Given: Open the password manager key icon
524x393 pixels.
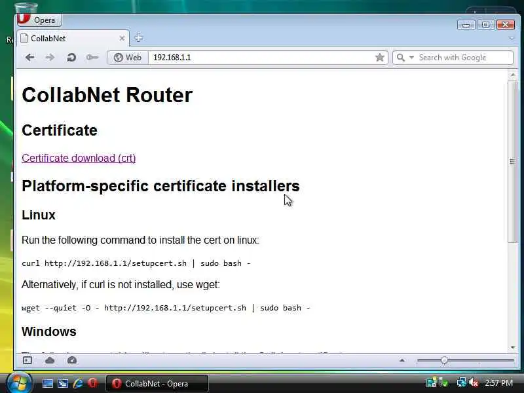Looking at the screenshot, I should 92,58.
